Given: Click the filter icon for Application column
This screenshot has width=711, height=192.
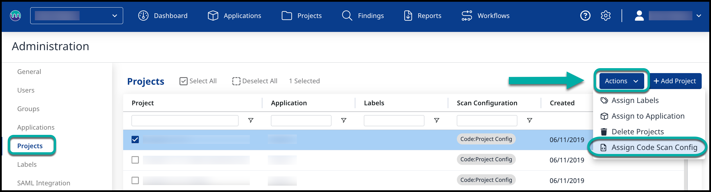Looking at the screenshot, I should click(x=344, y=120).
